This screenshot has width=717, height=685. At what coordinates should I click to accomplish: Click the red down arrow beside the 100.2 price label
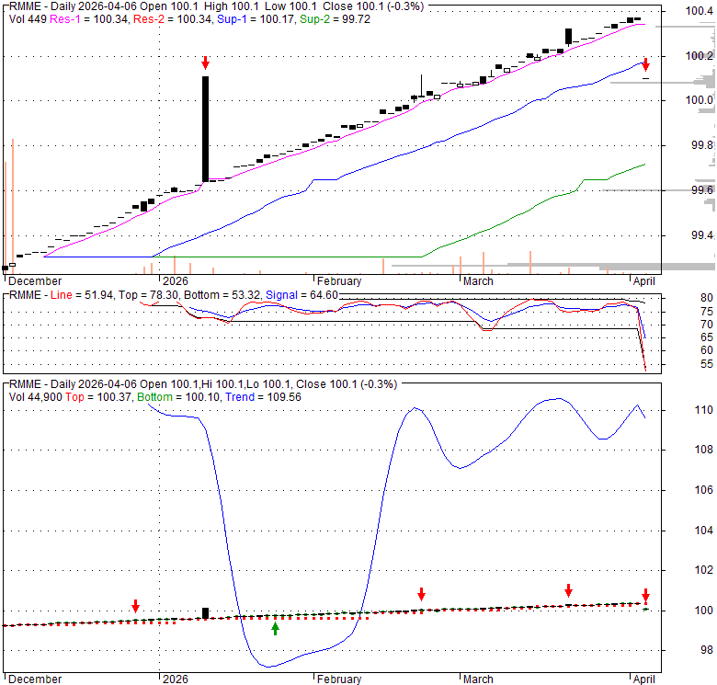[645, 64]
